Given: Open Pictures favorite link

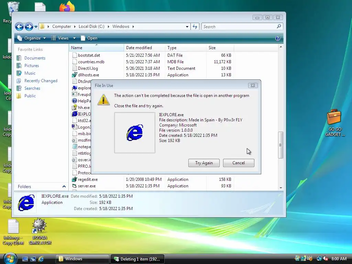Looking at the screenshot, I should pos(31,66).
